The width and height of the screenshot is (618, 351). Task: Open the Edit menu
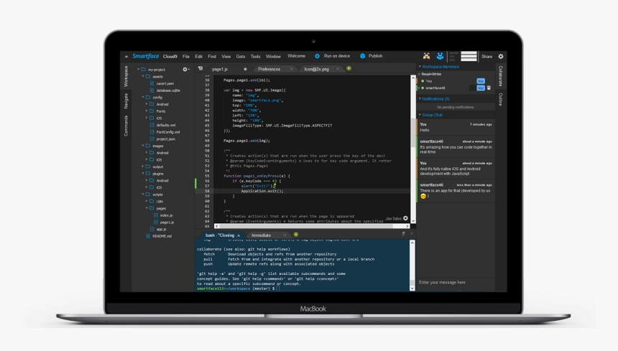coord(198,57)
